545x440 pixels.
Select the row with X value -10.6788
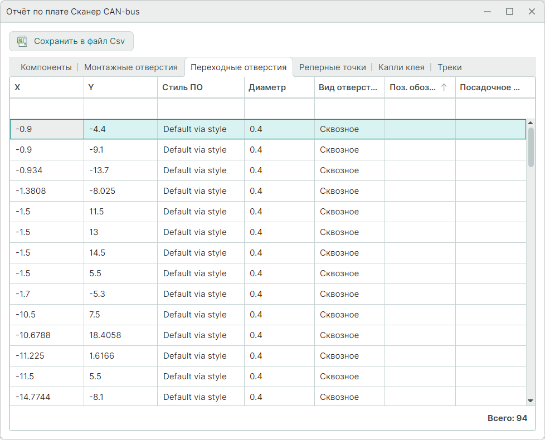pos(33,335)
